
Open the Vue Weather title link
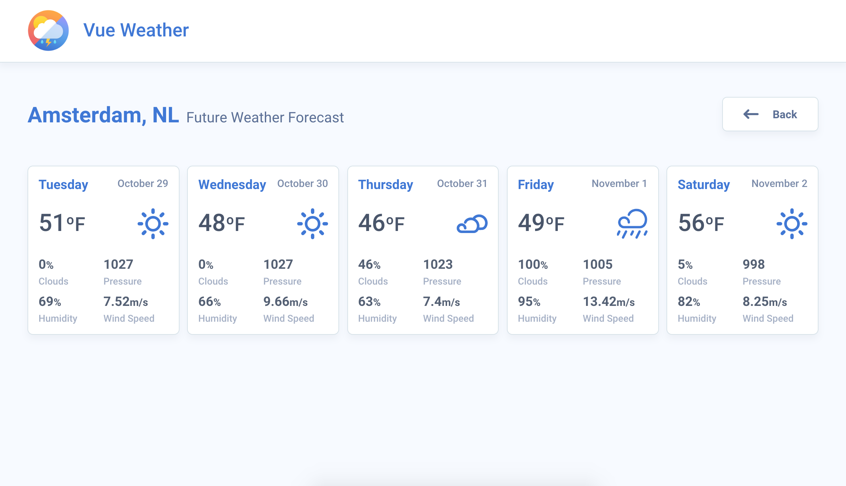[136, 30]
